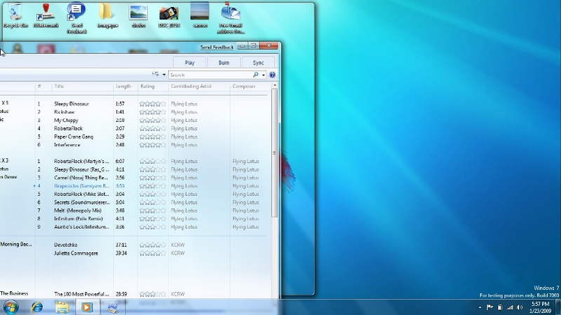This screenshot has width=561, height=315.
Task: Expand the view options dropdown arrow
Action: [x=164, y=75]
